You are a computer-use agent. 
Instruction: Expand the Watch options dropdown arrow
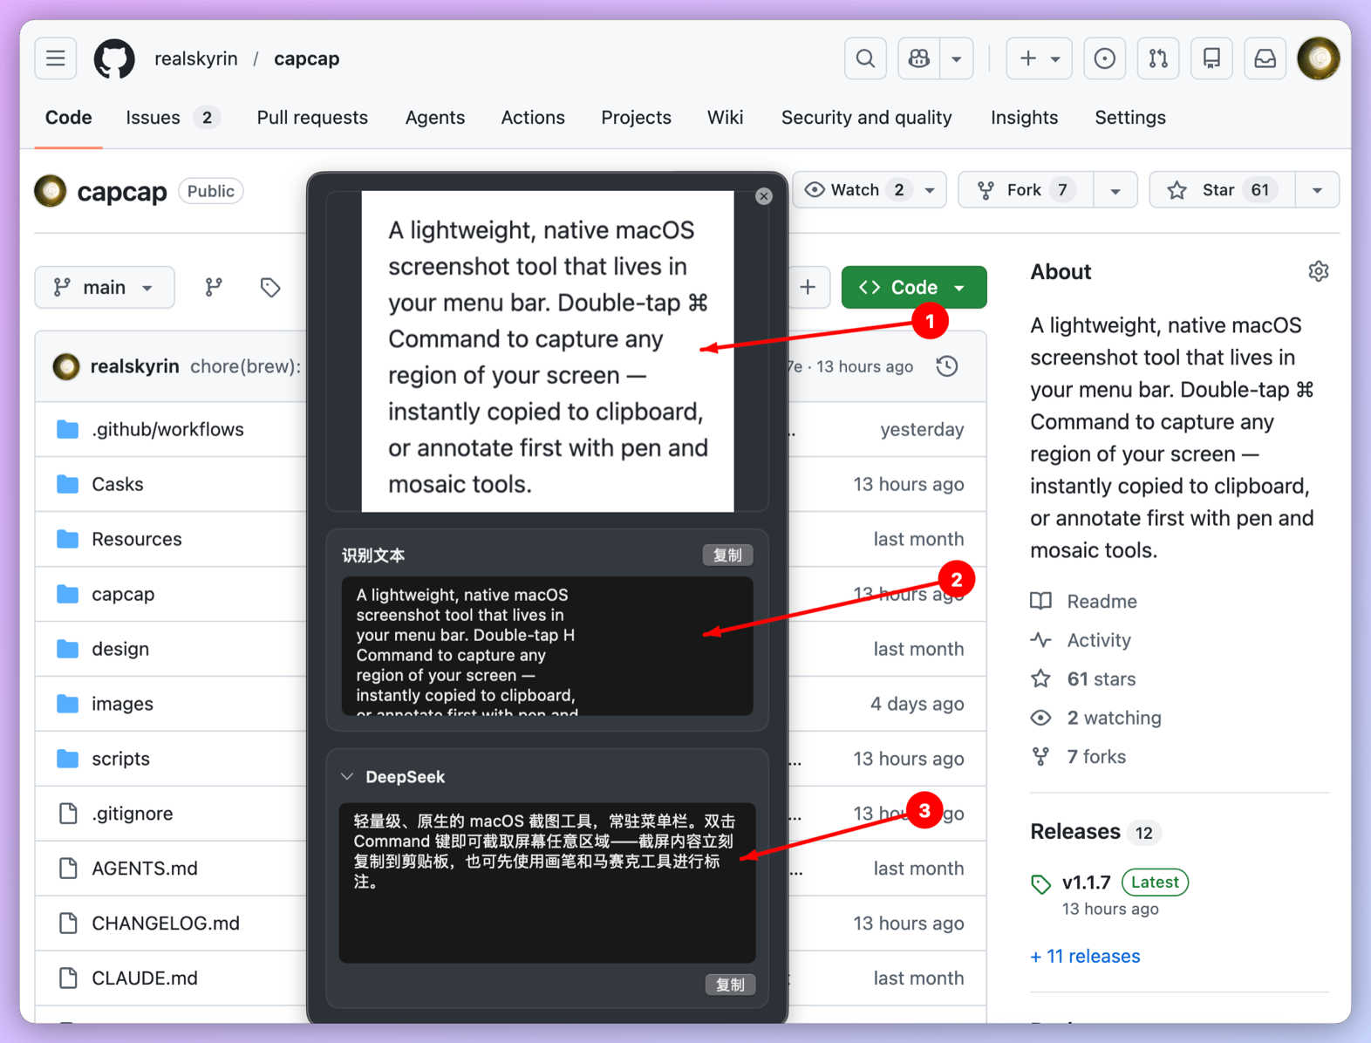(930, 190)
